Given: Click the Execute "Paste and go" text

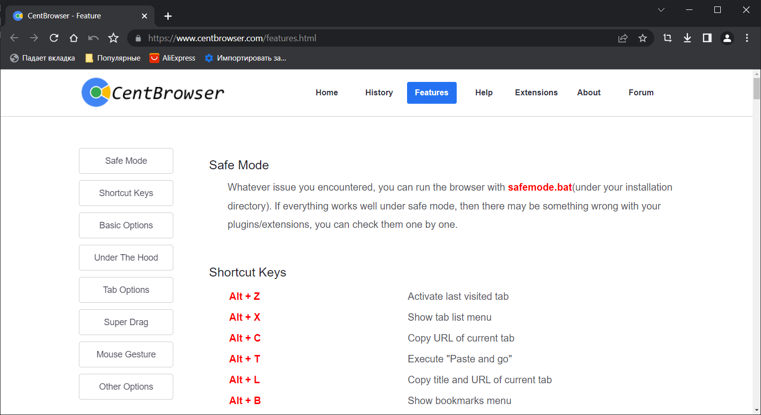Looking at the screenshot, I should [x=460, y=359].
